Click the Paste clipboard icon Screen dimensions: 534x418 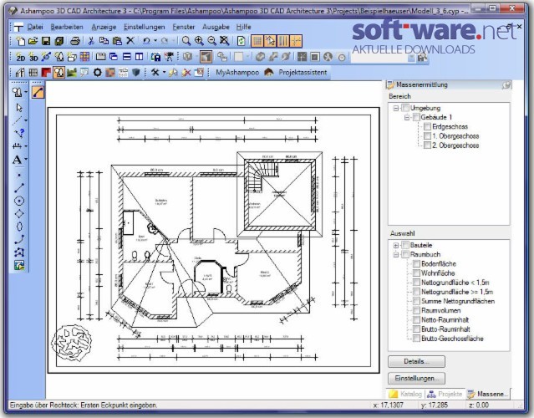click(x=117, y=41)
